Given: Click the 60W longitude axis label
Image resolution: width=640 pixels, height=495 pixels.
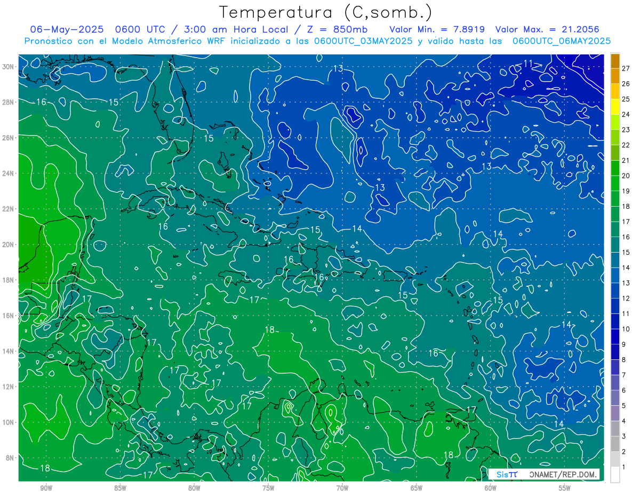Looking at the screenshot, I should pos(491,488).
